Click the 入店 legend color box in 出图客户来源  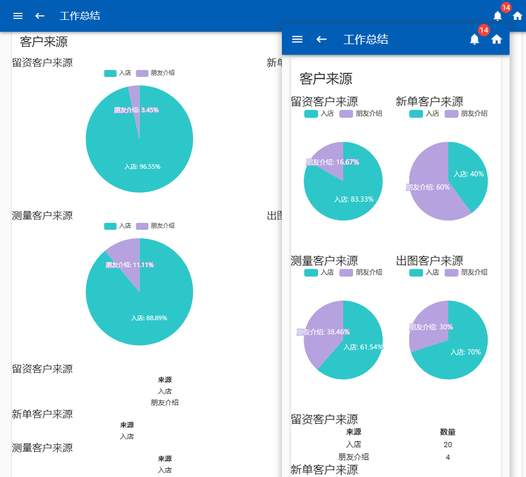416,273
